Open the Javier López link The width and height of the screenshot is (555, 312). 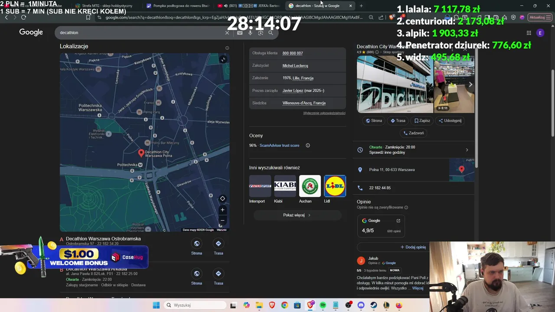pos(293,91)
